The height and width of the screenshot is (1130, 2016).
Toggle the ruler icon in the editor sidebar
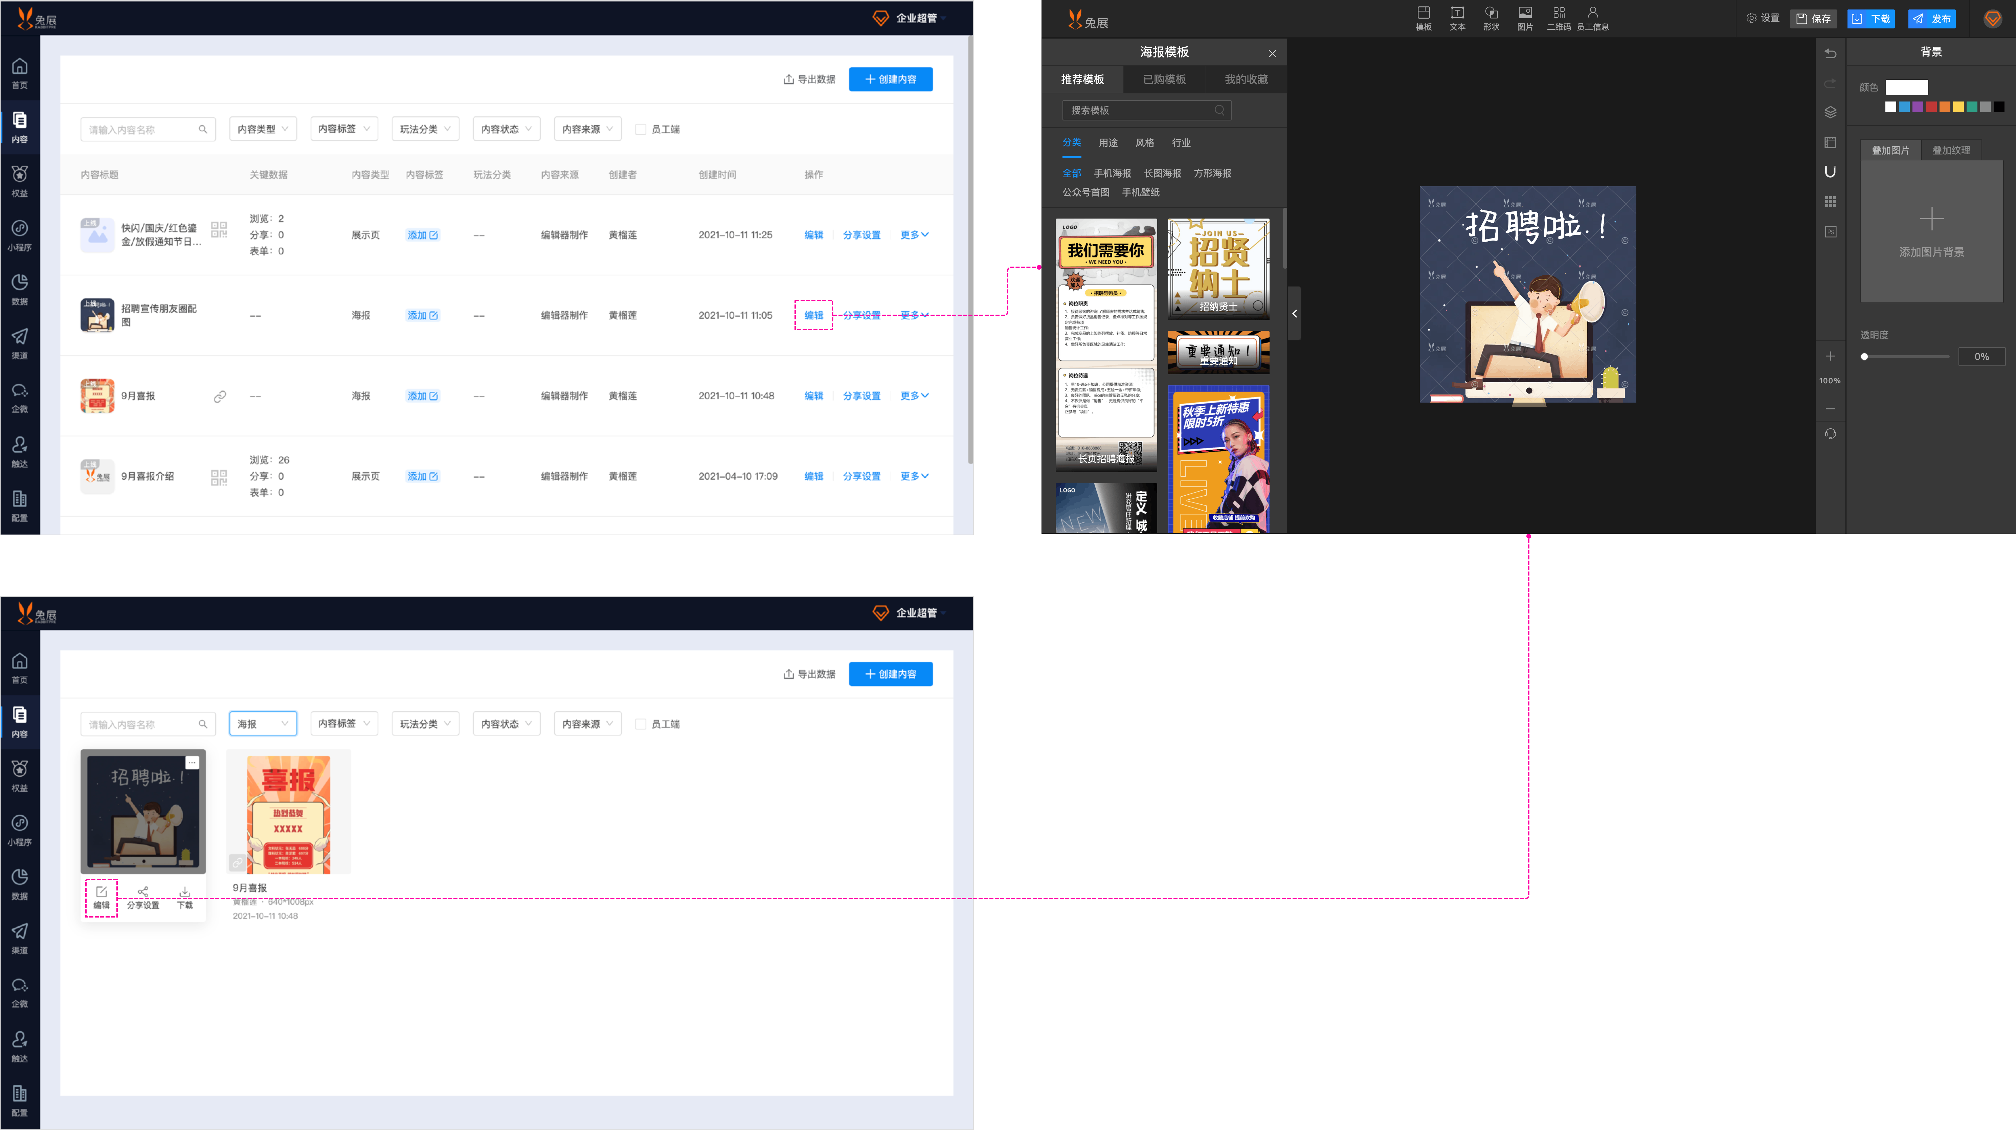coord(1830,142)
